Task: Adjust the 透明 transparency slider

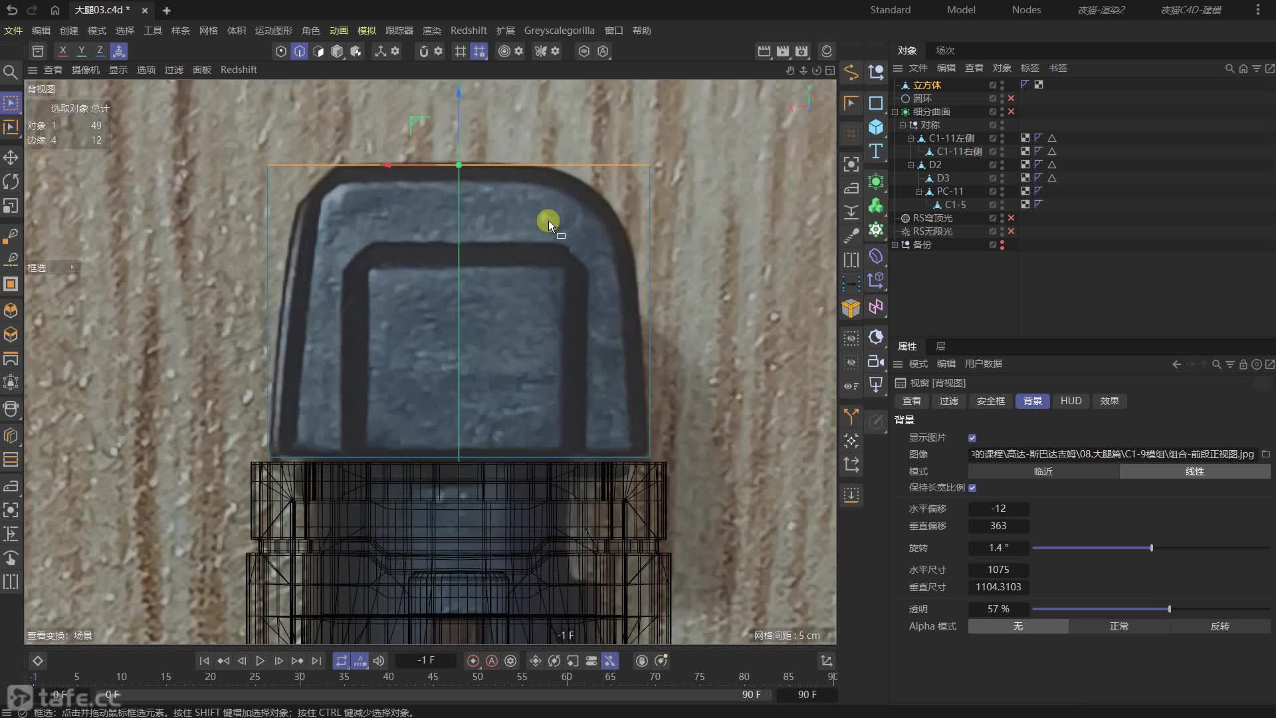Action: [1169, 609]
